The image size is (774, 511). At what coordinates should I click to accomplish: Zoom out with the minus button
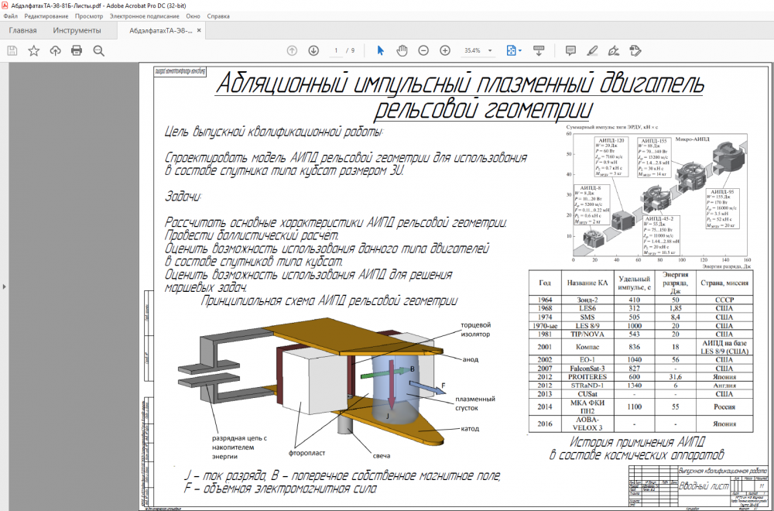click(423, 50)
